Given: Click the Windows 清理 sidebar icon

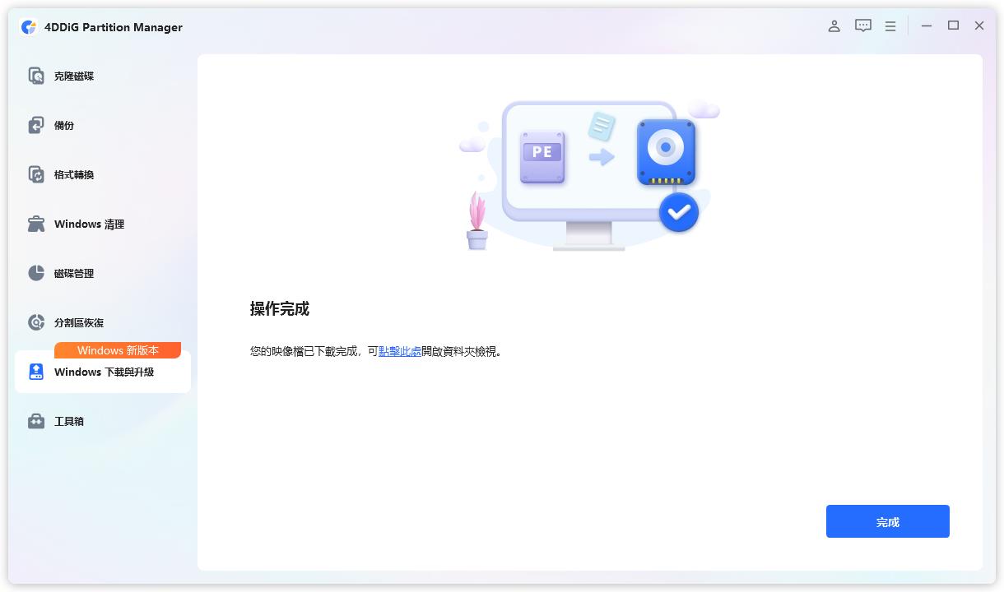Looking at the screenshot, I should (36, 224).
